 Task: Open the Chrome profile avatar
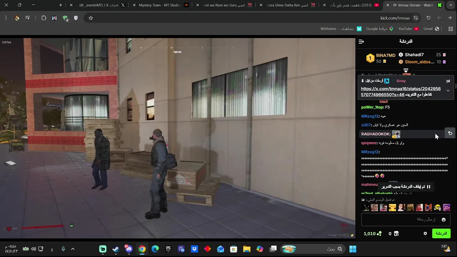(x=17, y=18)
